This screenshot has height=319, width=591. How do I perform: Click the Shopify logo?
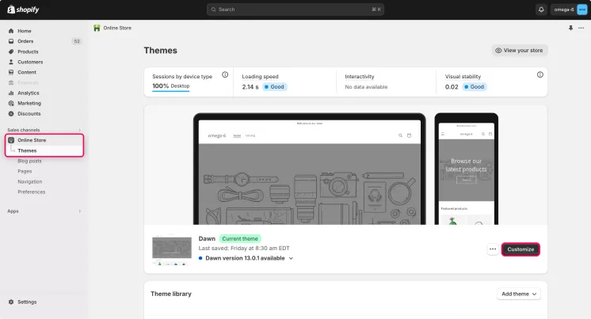[x=25, y=9]
